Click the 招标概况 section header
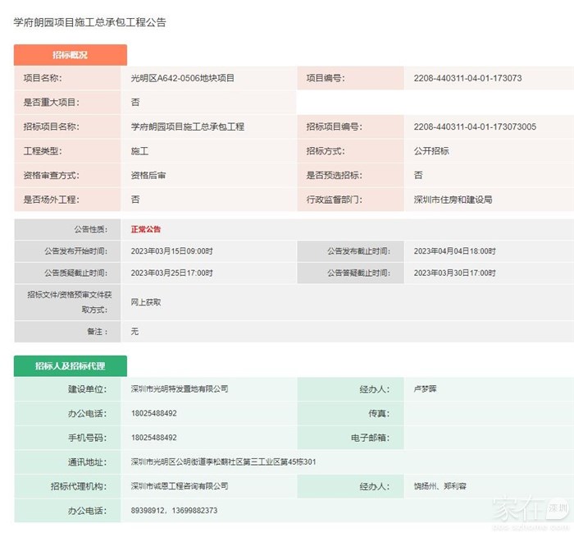This screenshot has height=533, width=574. (x=70, y=55)
